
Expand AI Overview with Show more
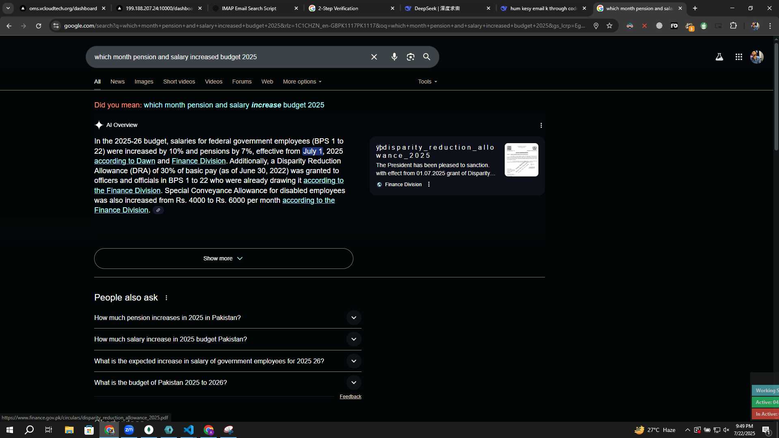224,258
